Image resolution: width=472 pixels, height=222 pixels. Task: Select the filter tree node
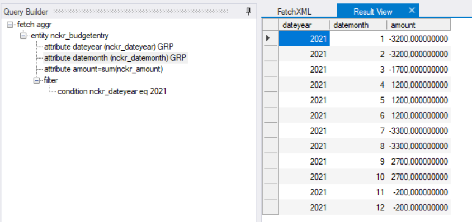[x=50, y=80]
